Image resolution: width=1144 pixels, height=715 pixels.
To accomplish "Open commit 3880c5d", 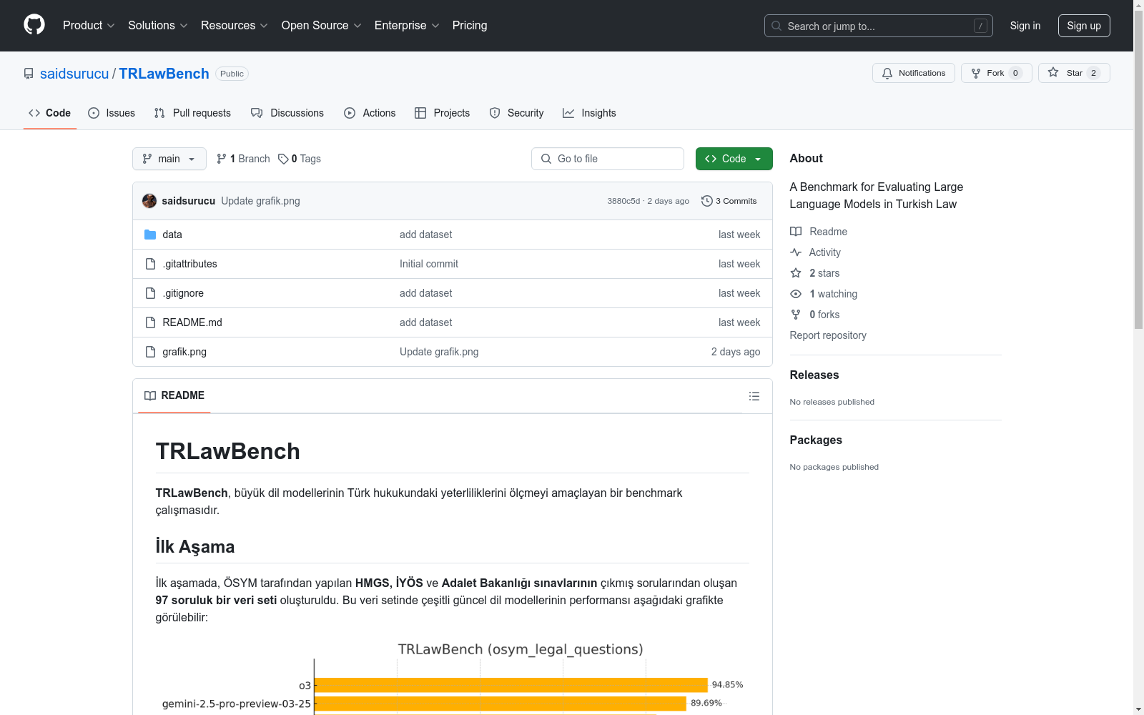I will [623, 201].
